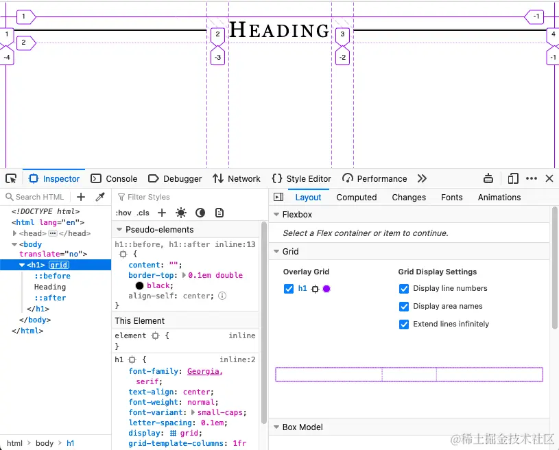Select the Layout tab
Image resolution: width=559 pixels, height=450 pixels.
coord(309,197)
